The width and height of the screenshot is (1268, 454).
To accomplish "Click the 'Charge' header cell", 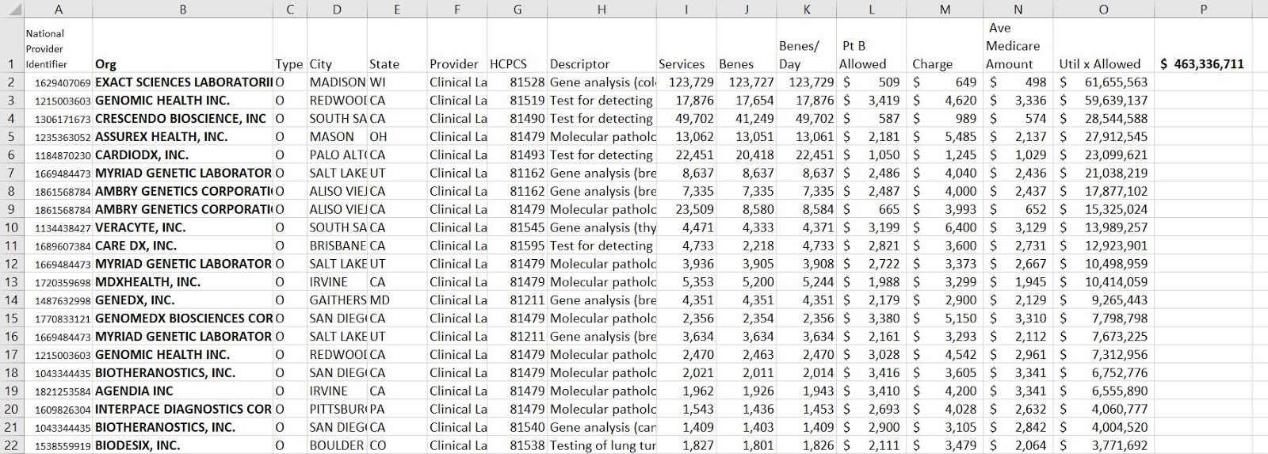I will [945, 46].
